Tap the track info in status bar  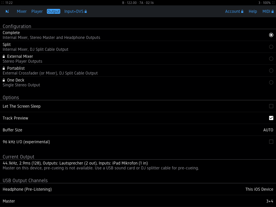[138, 3]
